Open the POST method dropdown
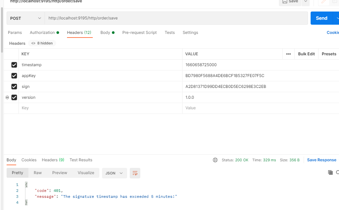 click(x=25, y=18)
